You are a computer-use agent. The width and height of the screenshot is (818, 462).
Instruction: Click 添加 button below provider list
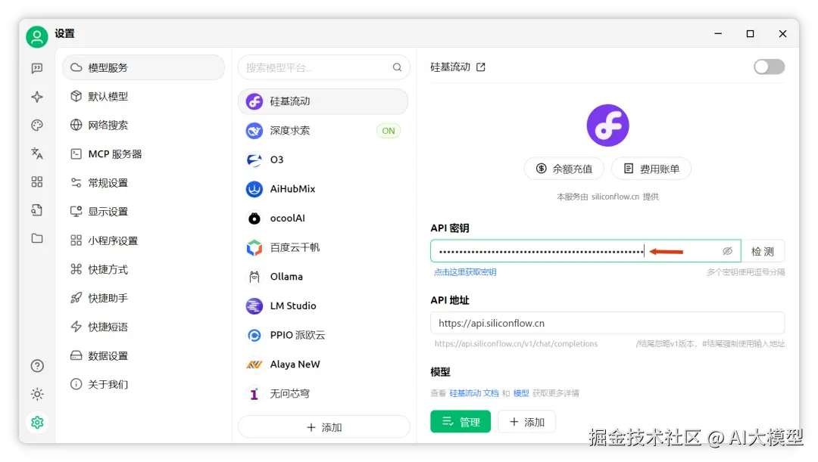click(324, 427)
